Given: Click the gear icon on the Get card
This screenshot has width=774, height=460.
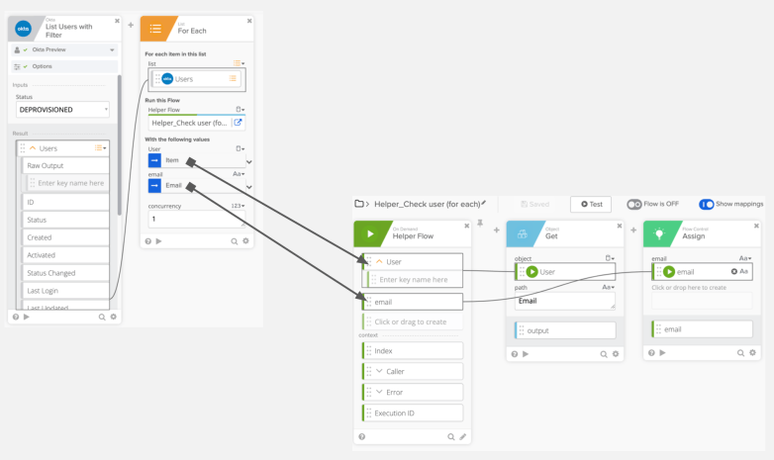Looking at the screenshot, I should (x=616, y=353).
